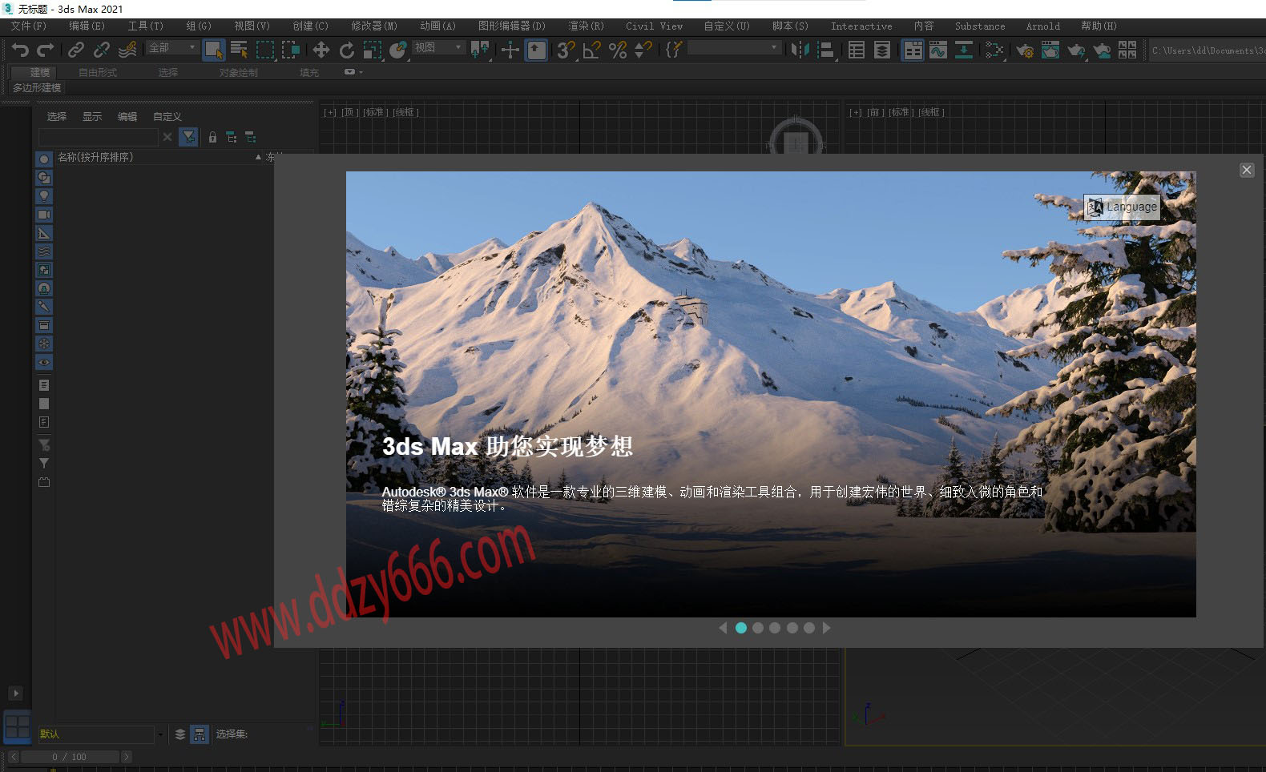
Task: Open the 文件(F) menu
Action: pos(28,26)
